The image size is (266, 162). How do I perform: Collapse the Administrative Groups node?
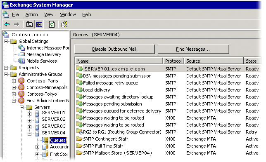pyautogui.click(x=6, y=74)
